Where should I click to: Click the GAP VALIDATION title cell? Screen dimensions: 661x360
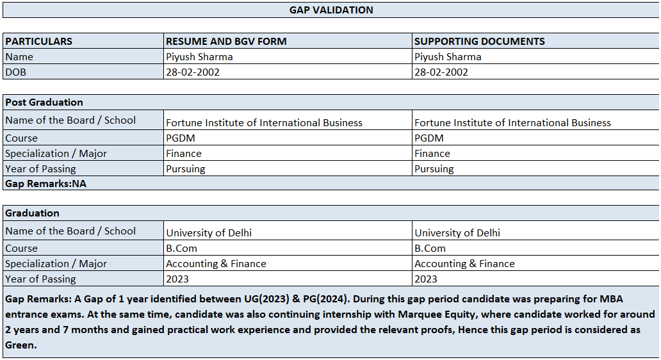pos(330,10)
